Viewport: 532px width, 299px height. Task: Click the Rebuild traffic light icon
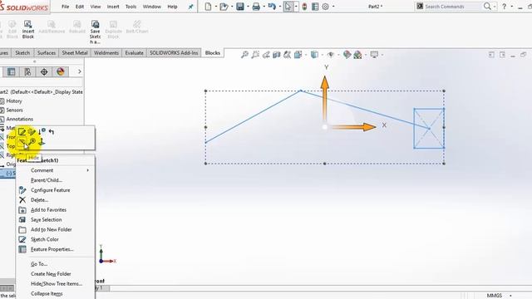point(304,7)
